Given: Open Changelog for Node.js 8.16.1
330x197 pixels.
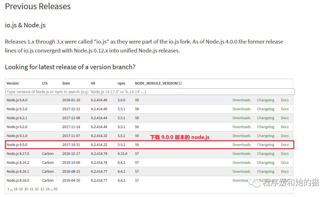Looking at the screenshot, I should coord(266,172).
